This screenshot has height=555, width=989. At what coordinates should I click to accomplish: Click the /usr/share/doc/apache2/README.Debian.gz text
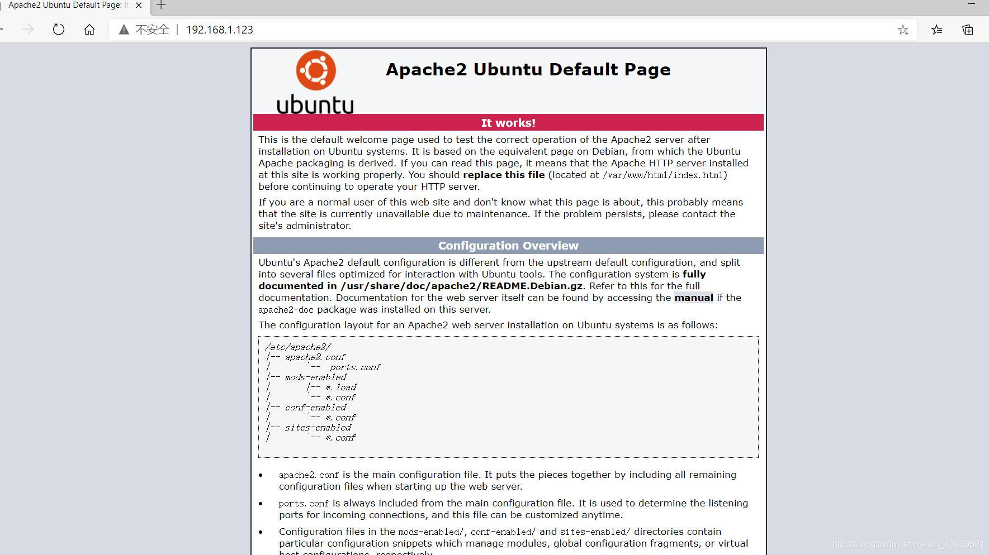coord(462,286)
